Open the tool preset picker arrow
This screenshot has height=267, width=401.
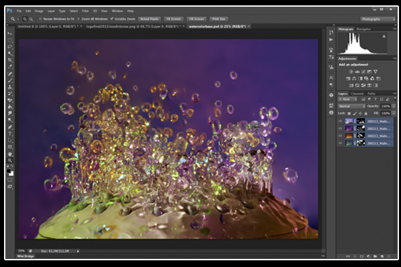(18, 19)
